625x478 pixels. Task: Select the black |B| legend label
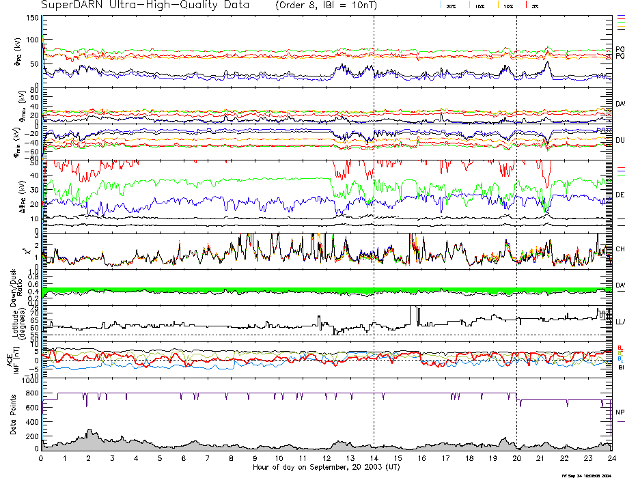[x=620, y=367]
